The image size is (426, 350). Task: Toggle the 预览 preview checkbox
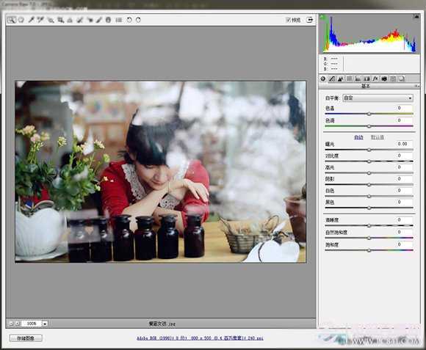(288, 20)
